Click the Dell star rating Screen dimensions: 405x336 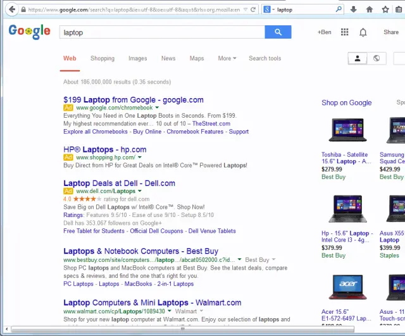pos(87,199)
